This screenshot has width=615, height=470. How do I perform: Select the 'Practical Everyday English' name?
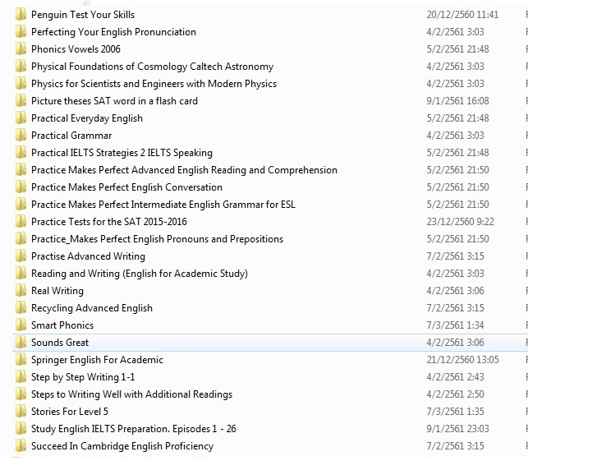pos(87,118)
